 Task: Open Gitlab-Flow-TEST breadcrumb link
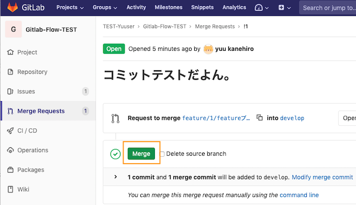164,27
